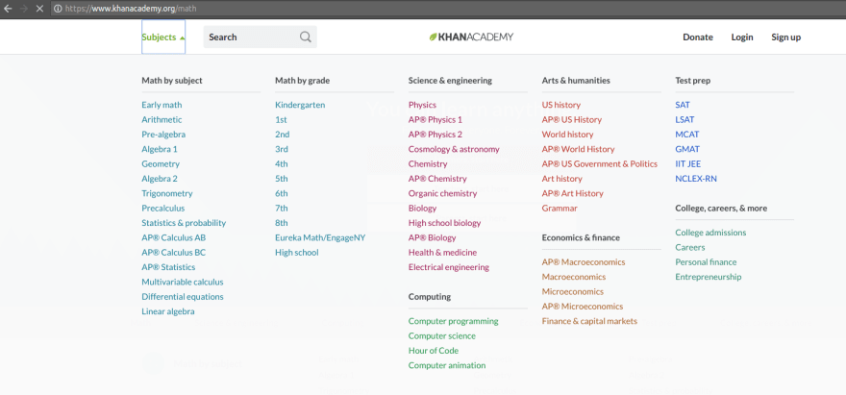Click the search magnifier icon
Image resolution: width=846 pixels, height=395 pixels.
pyautogui.click(x=306, y=37)
